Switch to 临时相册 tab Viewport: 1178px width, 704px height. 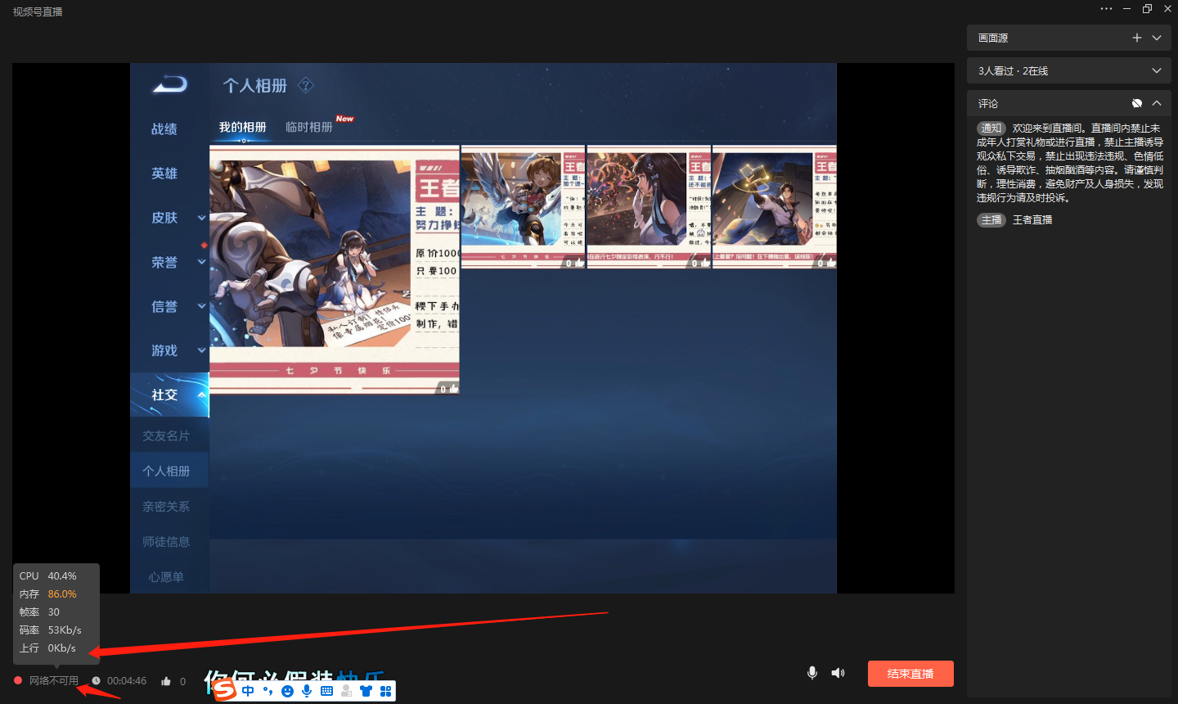pyautogui.click(x=309, y=127)
